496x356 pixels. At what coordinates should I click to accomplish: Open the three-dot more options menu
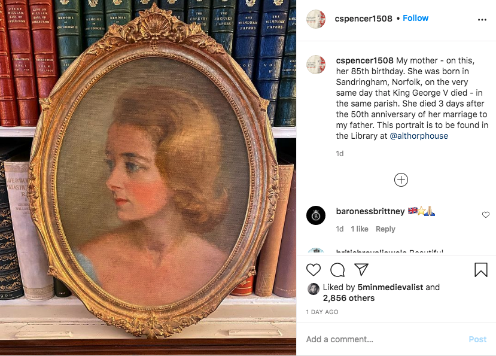[x=482, y=20]
